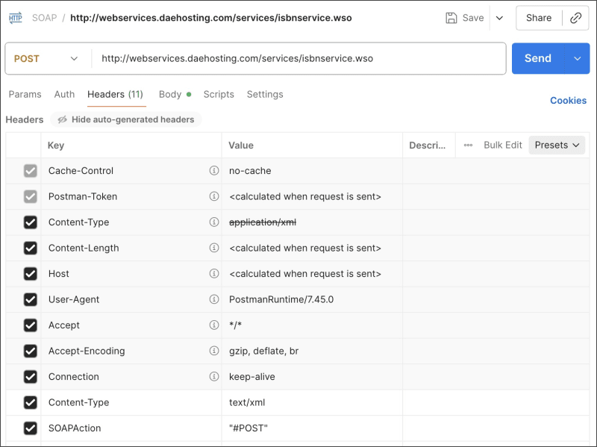Disable the text/xml Content-Type header checkbox
Screen dimensions: 597x447
31,402
